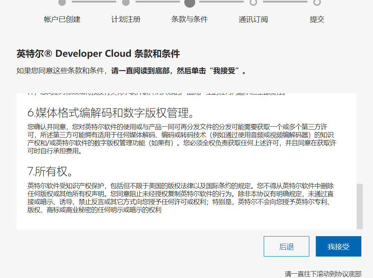The width and height of the screenshot is (373, 278).
Task: Click the 英特尔® Developer Cloud 条款和条件 title
Action: (x=98, y=54)
